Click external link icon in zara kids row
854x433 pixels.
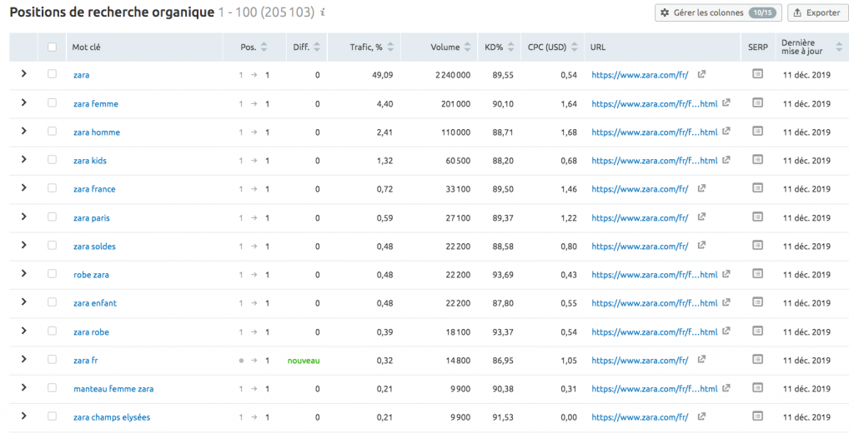click(x=726, y=159)
